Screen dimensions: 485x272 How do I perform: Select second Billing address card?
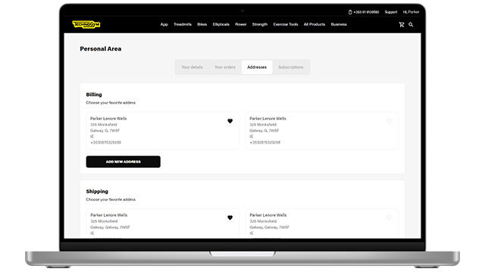pyautogui.click(x=322, y=131)
